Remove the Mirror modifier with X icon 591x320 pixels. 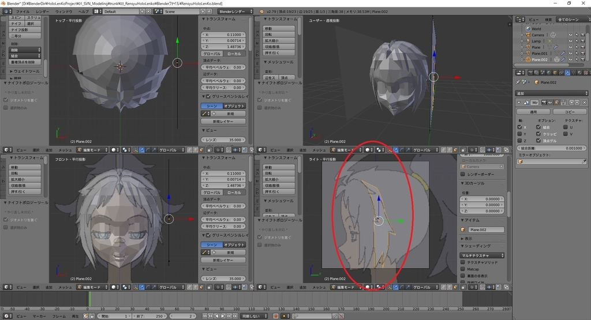click(585, 103)
